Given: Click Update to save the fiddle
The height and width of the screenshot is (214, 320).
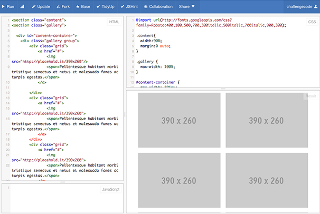Looking at the screenshot, I should pyautogui.click(x=41, y=7).
